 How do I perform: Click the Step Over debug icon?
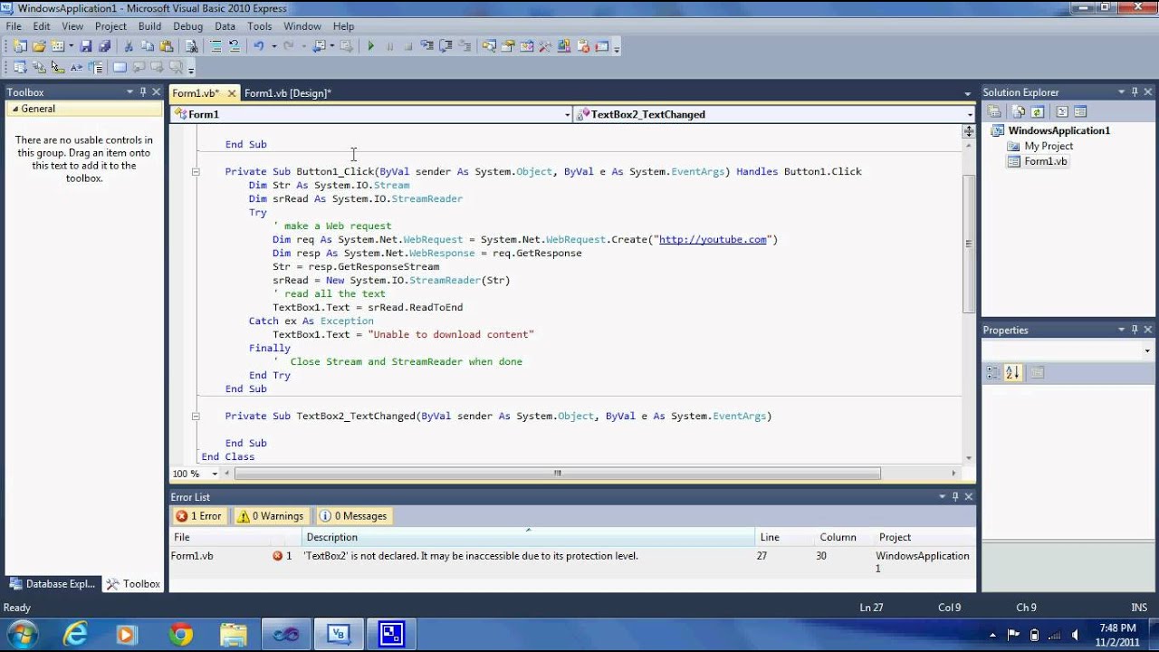point(445,46)
